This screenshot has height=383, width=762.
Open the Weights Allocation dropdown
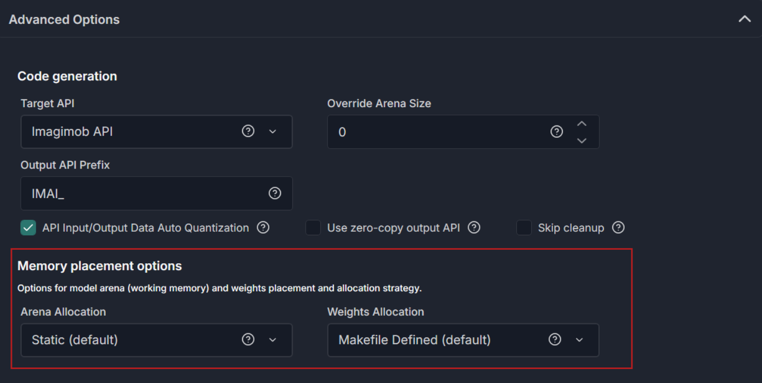(x=463, y=340)
